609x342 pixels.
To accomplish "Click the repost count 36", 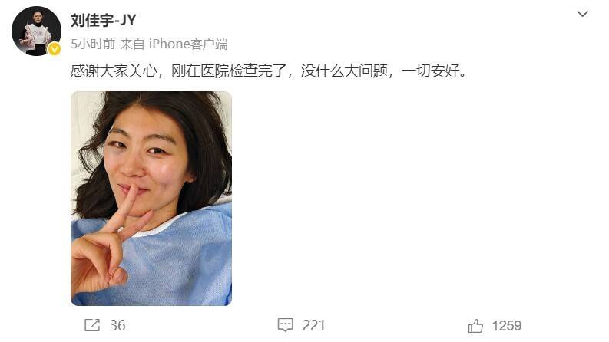I will [x=117, y=325].
